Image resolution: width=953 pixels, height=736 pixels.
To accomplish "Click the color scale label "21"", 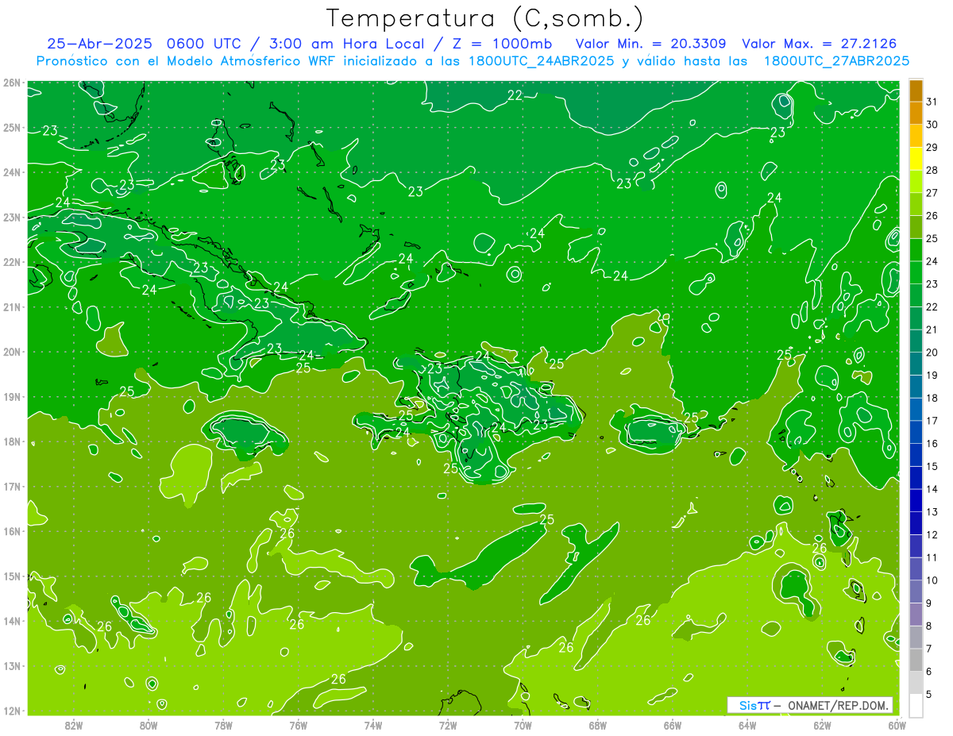I will (932, 329).
